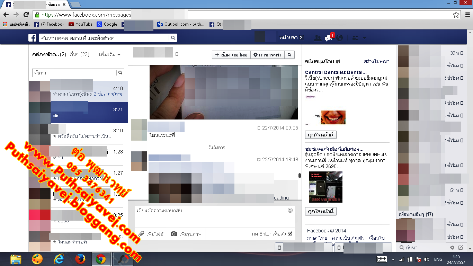Open File Explorer from the taskbar

tap(16, 259)
